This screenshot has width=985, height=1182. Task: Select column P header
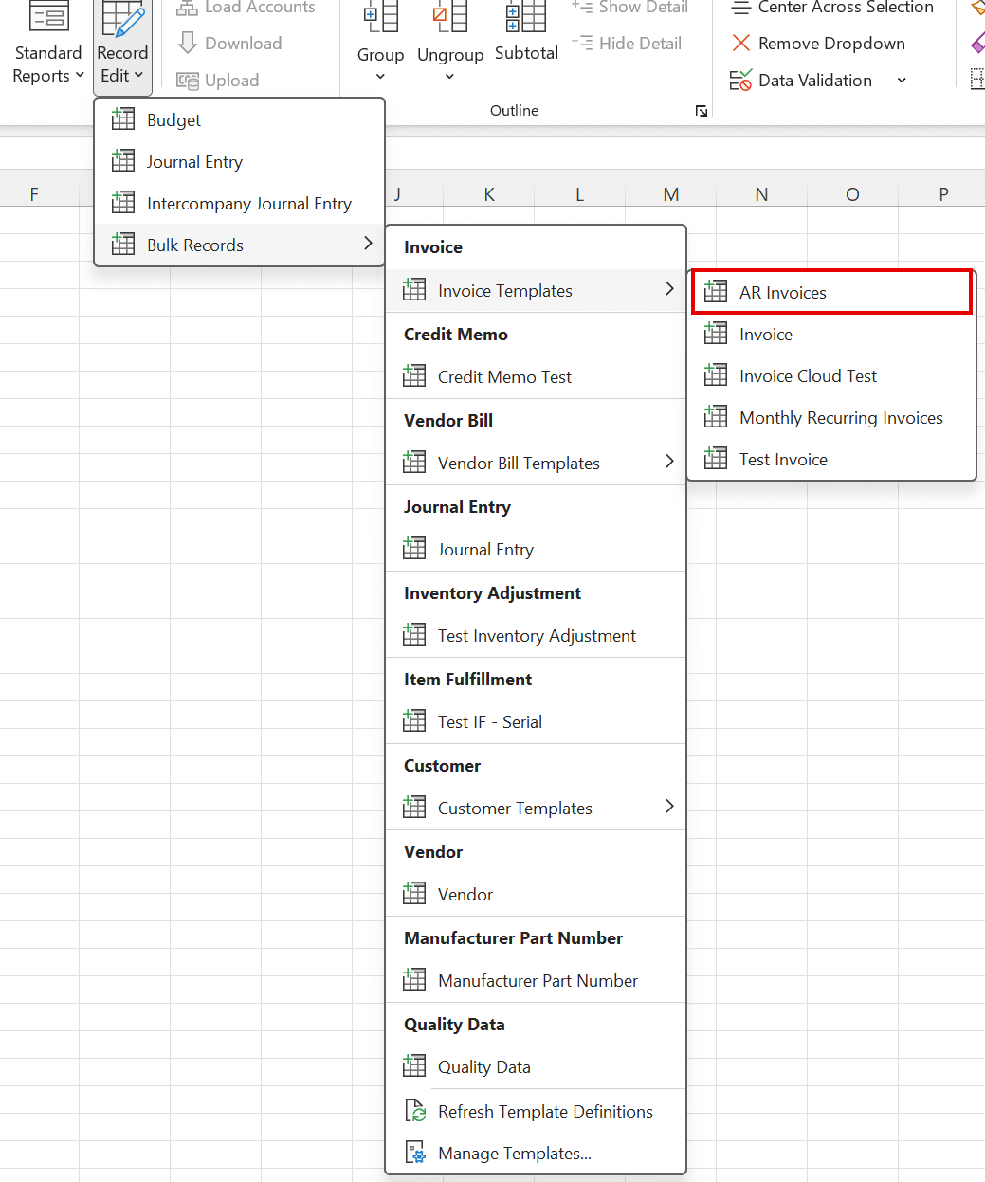click(943, 194)
